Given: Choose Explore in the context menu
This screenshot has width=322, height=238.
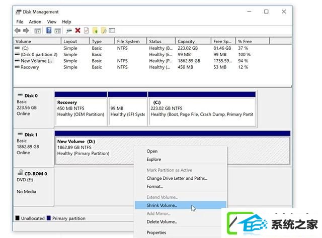Looking at the screenshot, I should 181,160.
